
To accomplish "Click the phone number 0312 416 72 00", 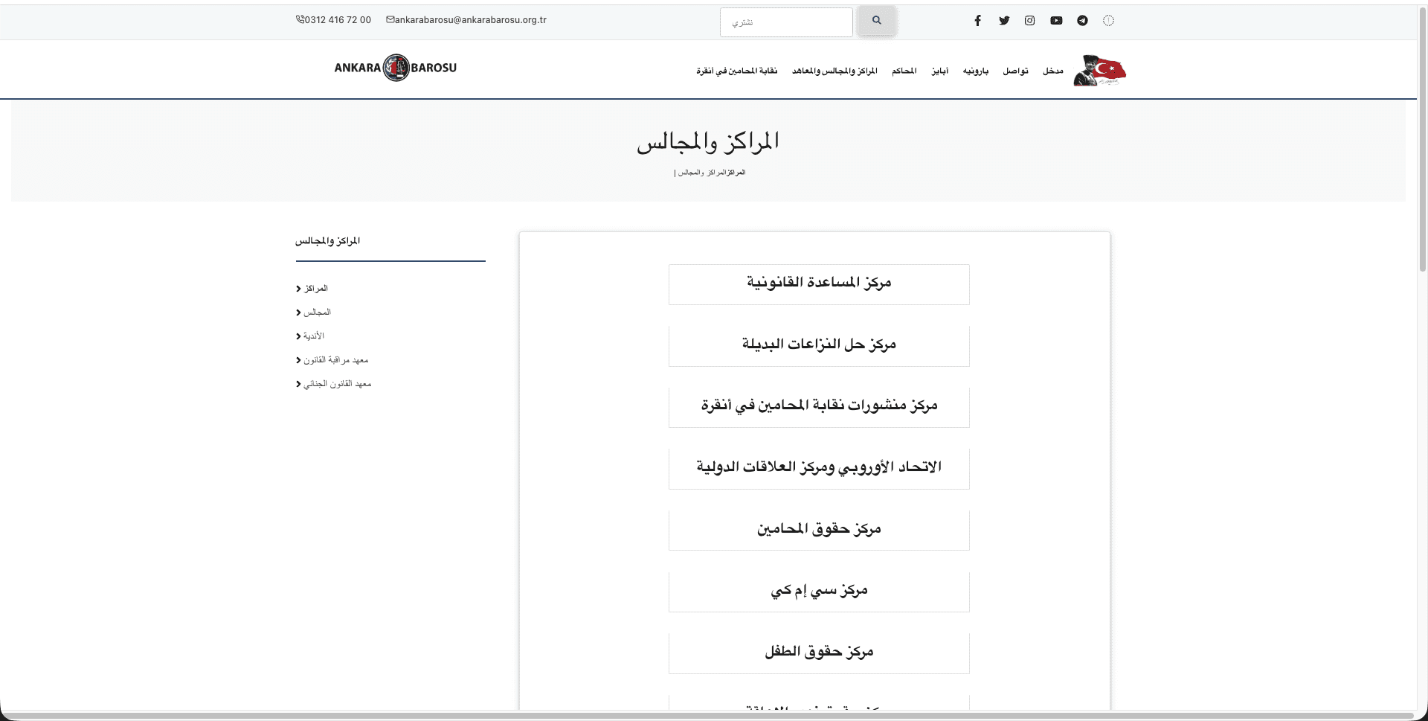I will [x=338, y=20].
